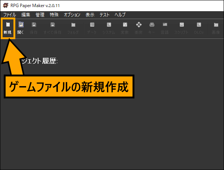Click the 衝突 (Collisions) toolbar icon
Image resolution: width=224 pixels, height=170 pixels.
pyautogui.click(x=139, y=28)
